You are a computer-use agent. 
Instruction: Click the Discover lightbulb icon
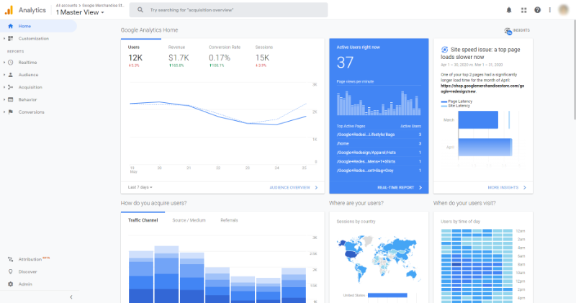click(x=10, y=272)
